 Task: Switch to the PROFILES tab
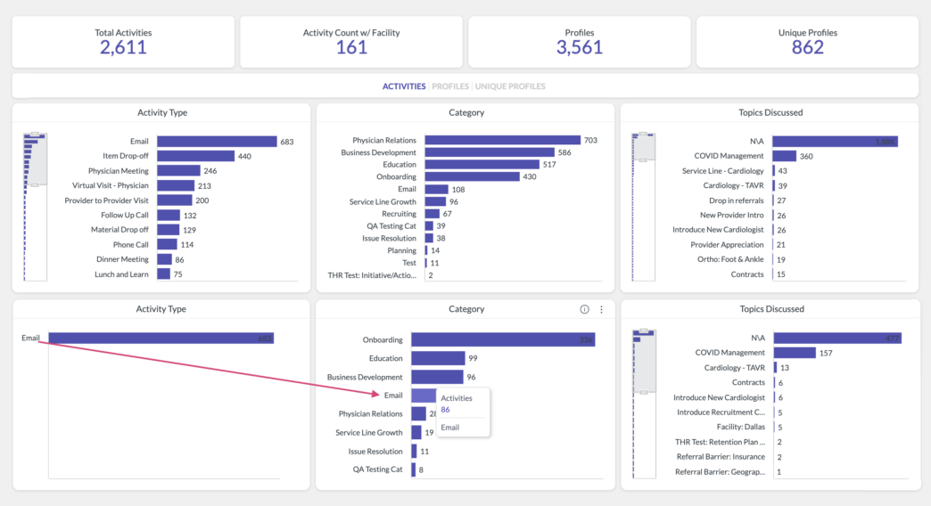pyautogui.click(x=450, y=86)
